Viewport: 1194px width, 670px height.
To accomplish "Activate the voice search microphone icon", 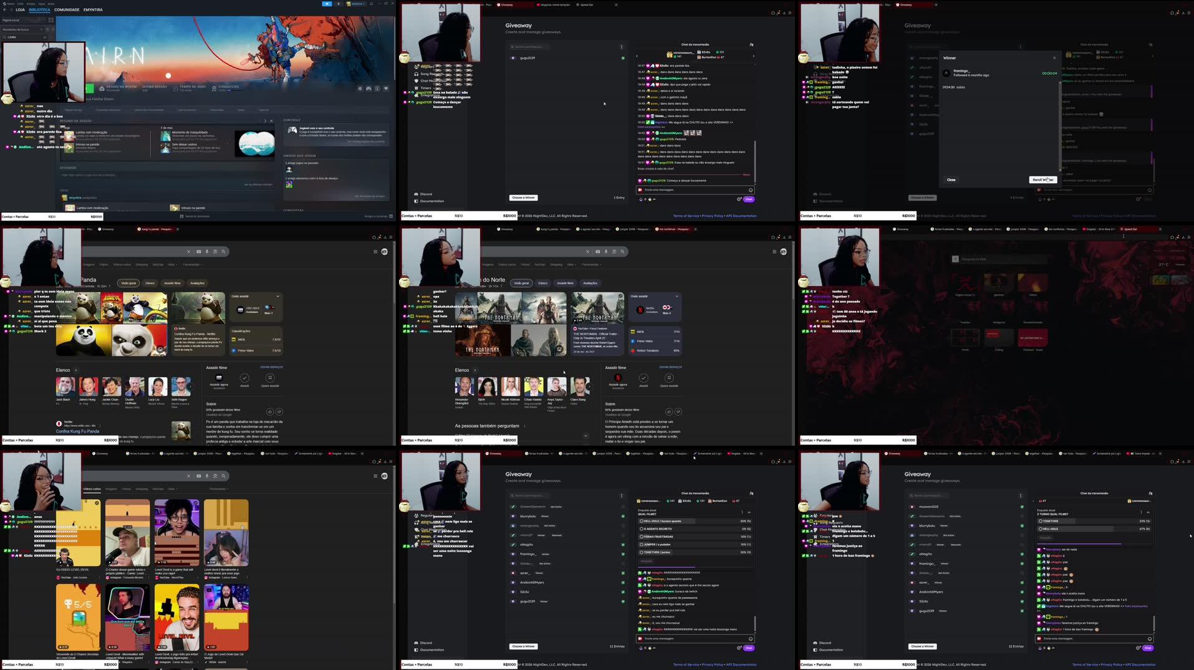I will pyautogui.click(x=207, y=251).
